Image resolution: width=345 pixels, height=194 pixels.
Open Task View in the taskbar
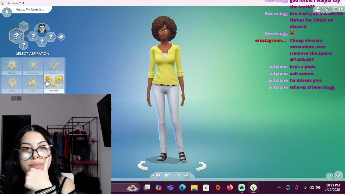tap(147, 188)
